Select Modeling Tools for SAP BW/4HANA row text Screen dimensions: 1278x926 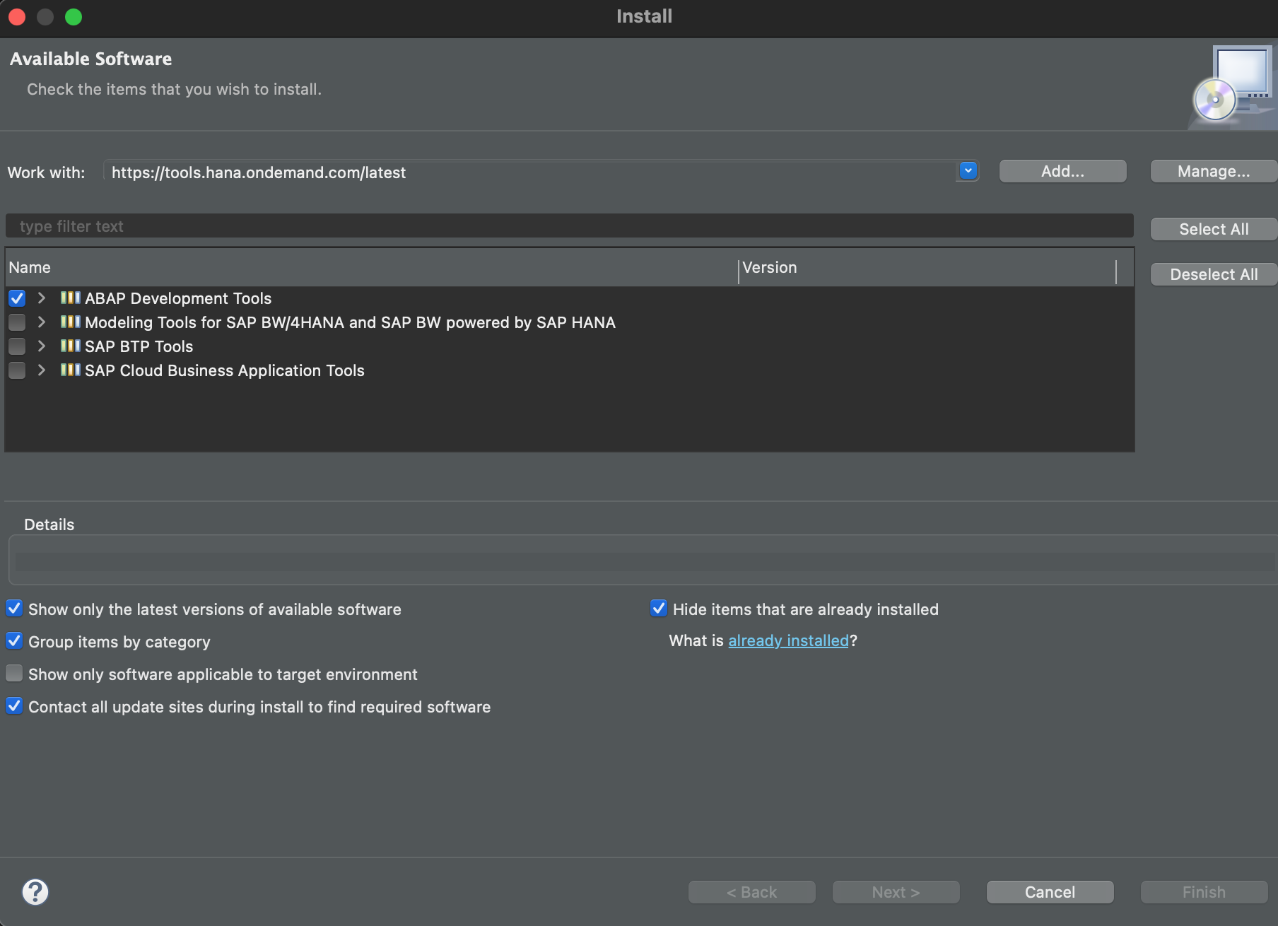click(x=350, y=322)
